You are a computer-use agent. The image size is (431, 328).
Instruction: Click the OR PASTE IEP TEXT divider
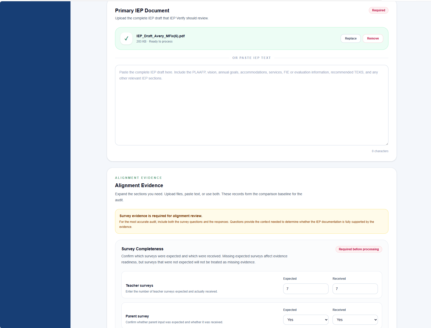coord(252,58)
